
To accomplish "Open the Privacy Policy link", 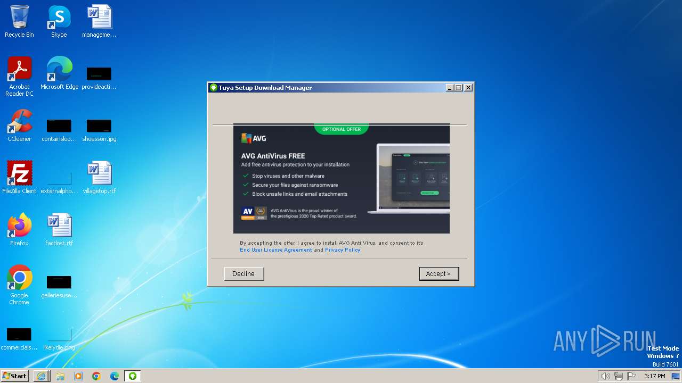I will pyautogui.click(x=343, y=250).
